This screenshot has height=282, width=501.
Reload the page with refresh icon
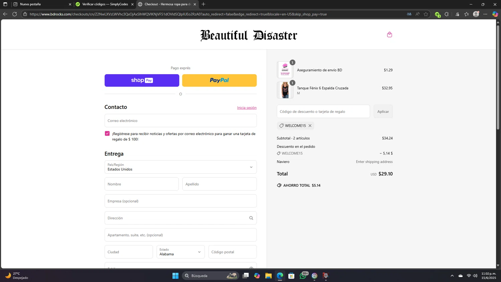(14, 14)
